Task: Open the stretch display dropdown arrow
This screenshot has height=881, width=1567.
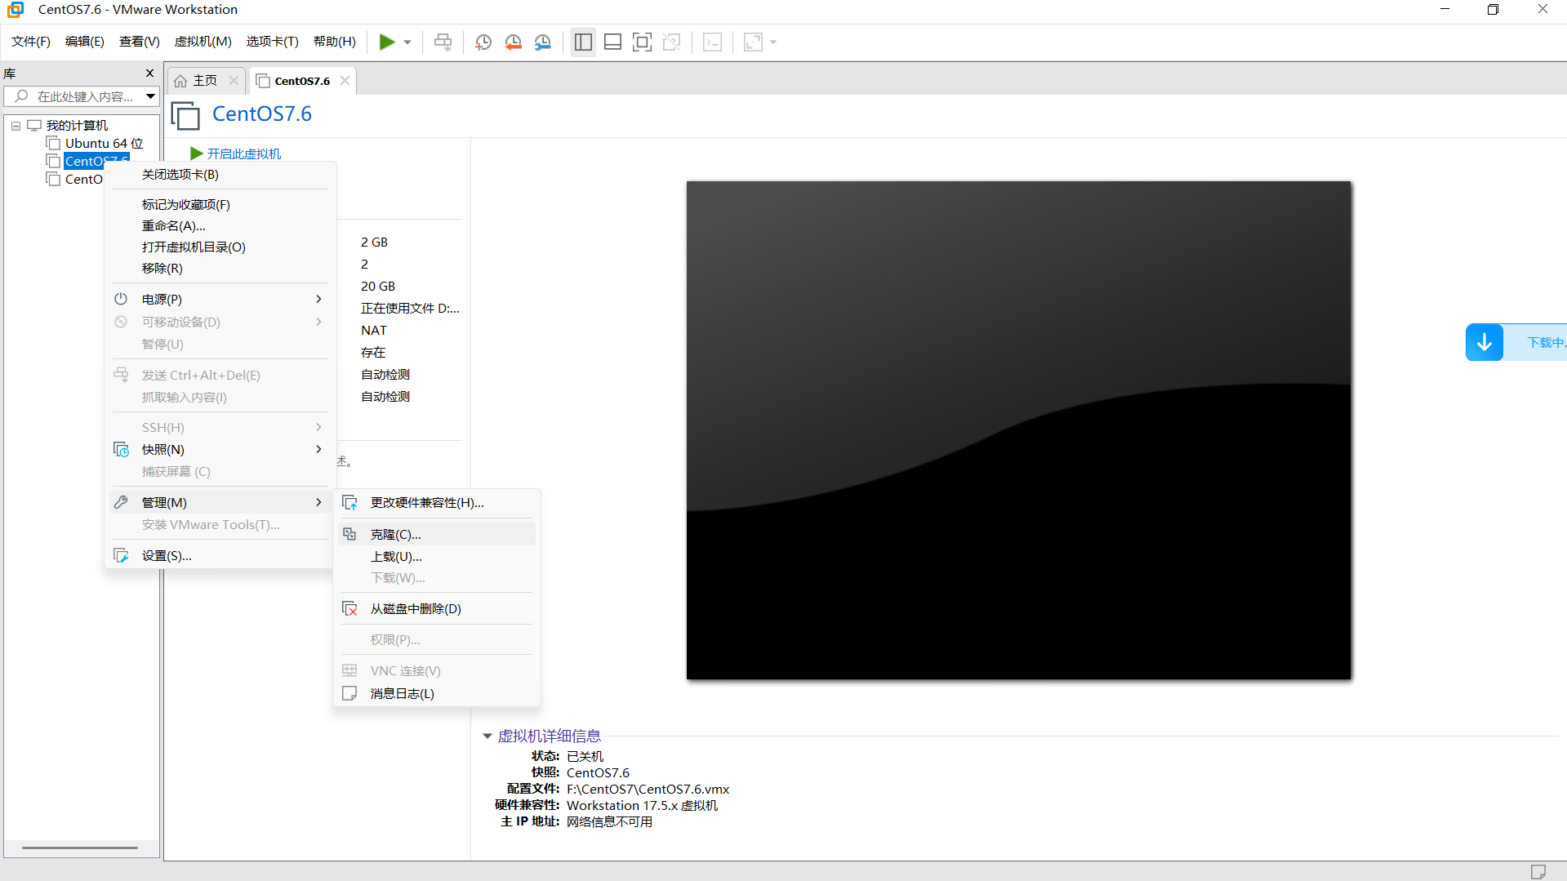Action: (773, 42)
